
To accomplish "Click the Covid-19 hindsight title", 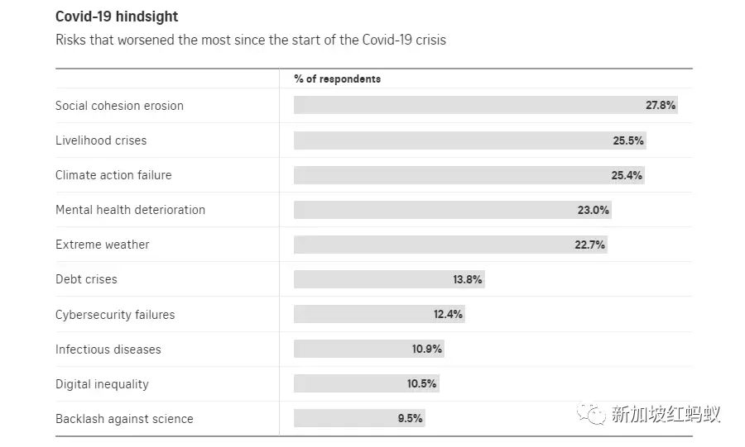I will [117, 17].
